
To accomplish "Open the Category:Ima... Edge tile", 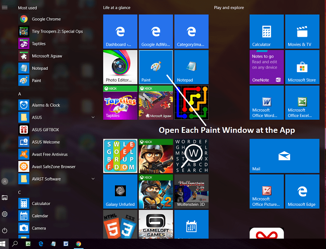I will point(191,31).
